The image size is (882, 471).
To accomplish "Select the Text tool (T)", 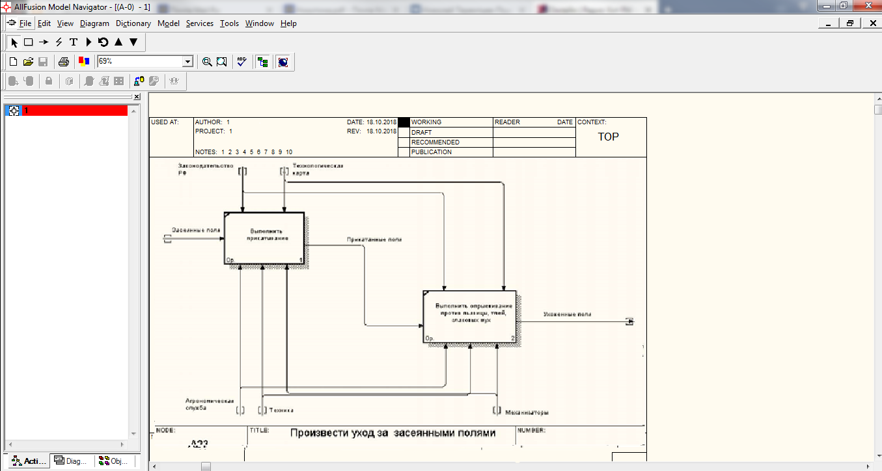I will [x=74, y=42].
